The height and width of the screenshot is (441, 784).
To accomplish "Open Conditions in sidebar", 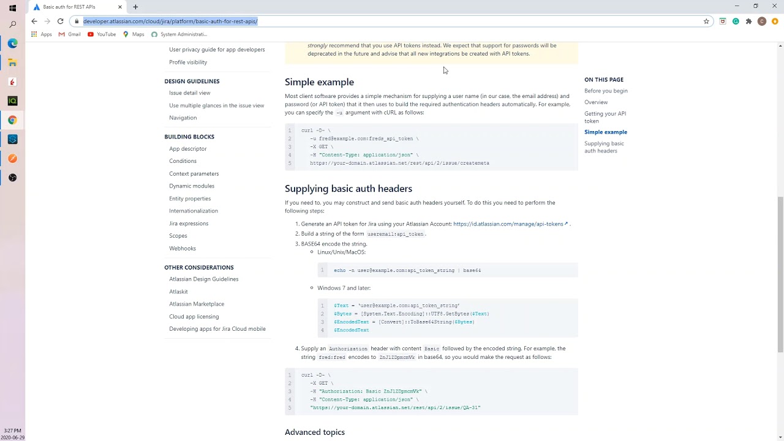I will (183, 161).
